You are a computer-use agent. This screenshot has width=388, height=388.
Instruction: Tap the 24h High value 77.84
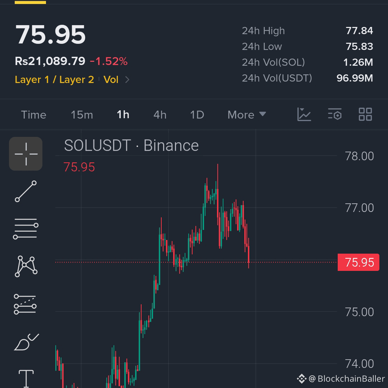359,31
